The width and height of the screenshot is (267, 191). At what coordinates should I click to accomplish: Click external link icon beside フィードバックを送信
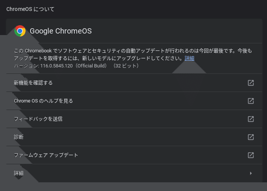coord(251,119)
